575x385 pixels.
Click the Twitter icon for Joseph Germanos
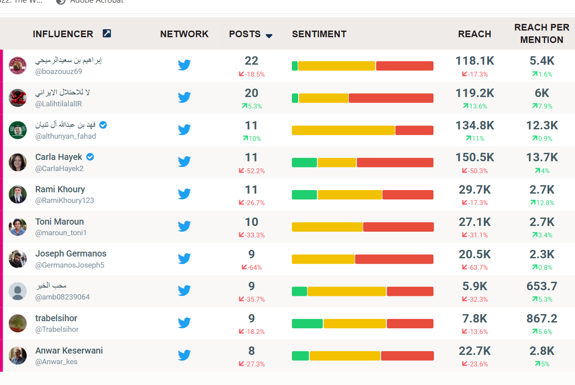point(185,259)
